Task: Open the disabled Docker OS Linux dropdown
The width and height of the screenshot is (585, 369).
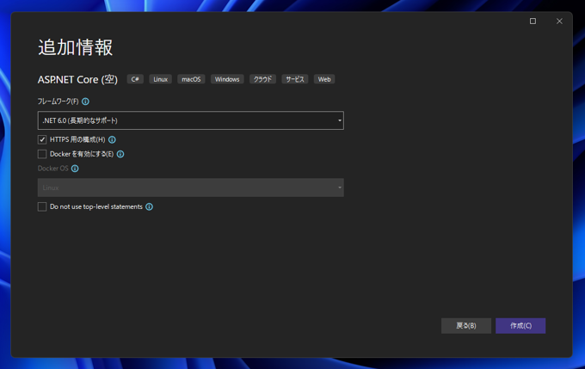Action: click(191, 188)
